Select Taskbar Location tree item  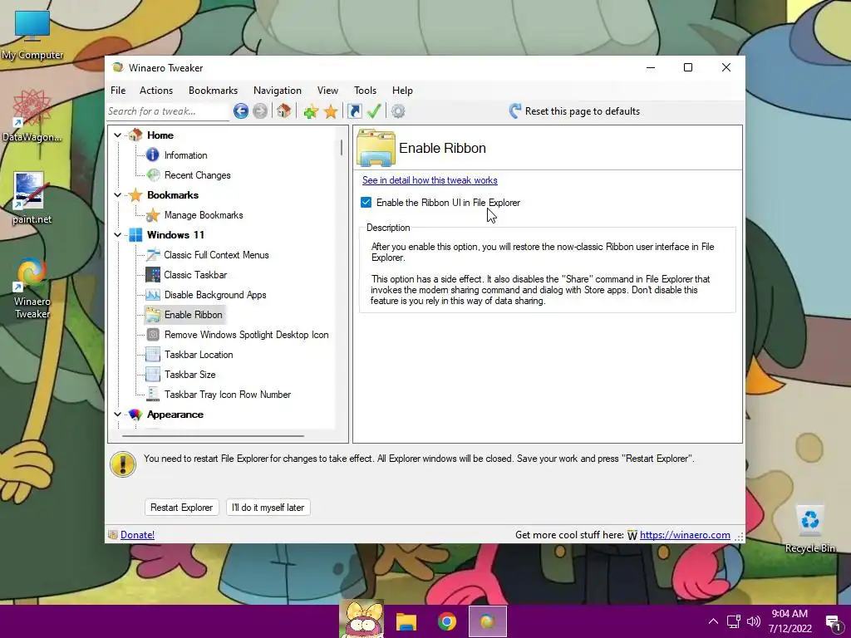[x=199, y=355]
